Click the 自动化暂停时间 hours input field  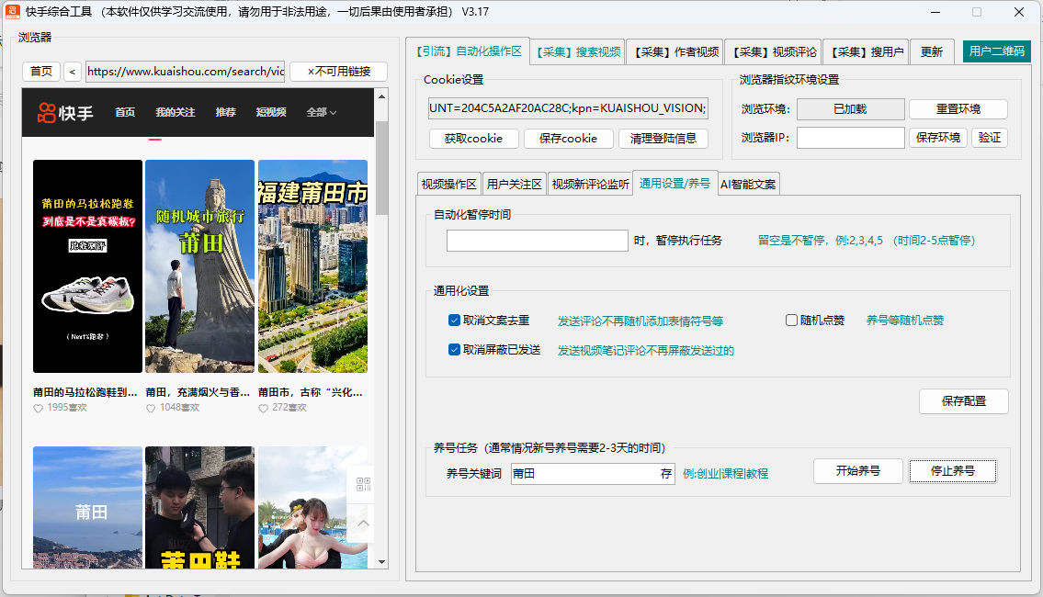click(x=538, y=241)
